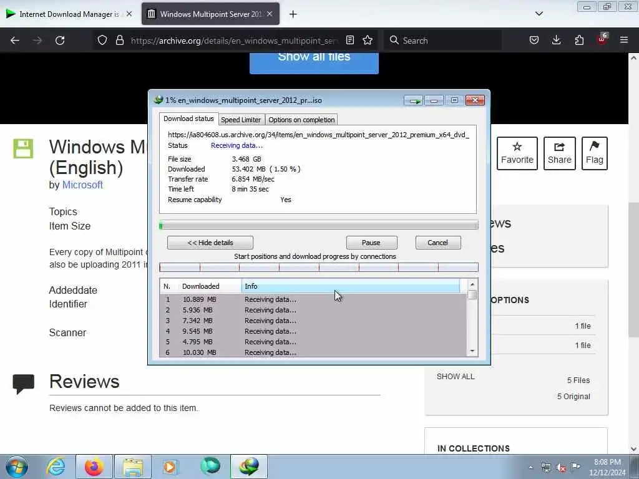Click the Flag button on archive page
This screenshot has height=479, width=639.
(595, 153)
